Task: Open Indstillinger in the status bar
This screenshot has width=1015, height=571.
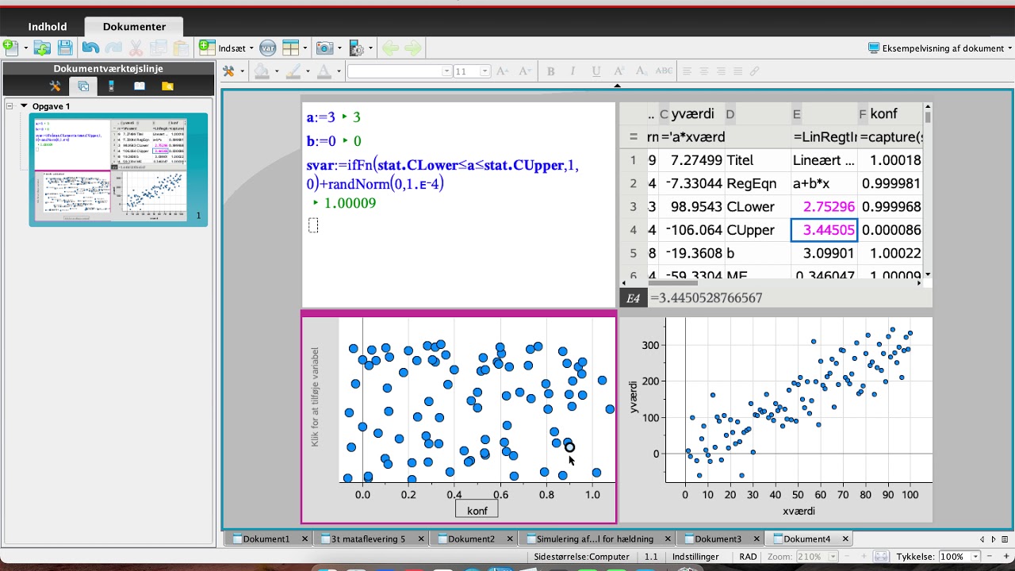Action: (695, 557)
